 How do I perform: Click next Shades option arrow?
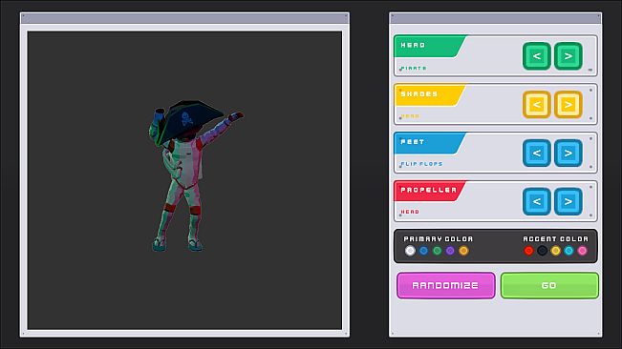568,105
